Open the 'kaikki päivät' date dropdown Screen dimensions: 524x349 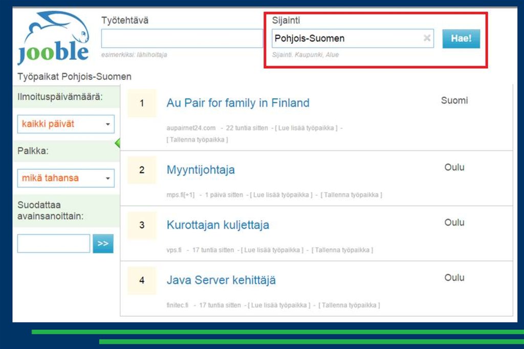pos(65,124)
